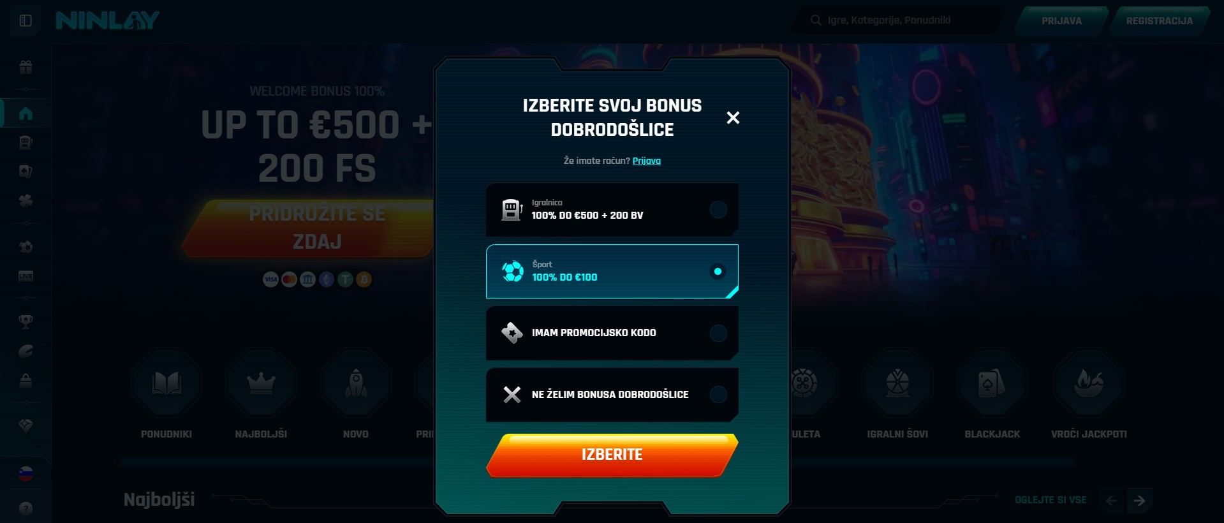Choose the 'Imam promocijsko kodo' radio option
This screenshot has height=523, width=1224.
tap(612, 333)
